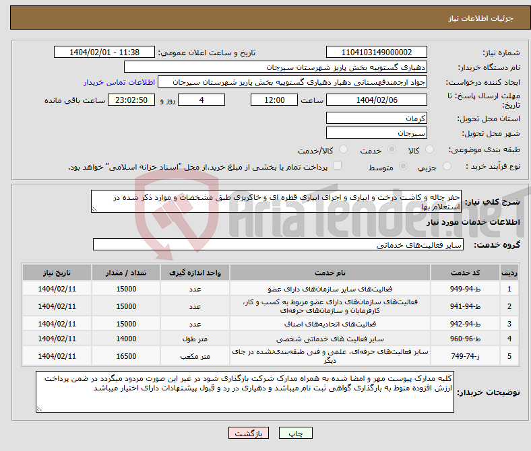
Task: Click the resize grip of description box
Action: coord(94,209)
